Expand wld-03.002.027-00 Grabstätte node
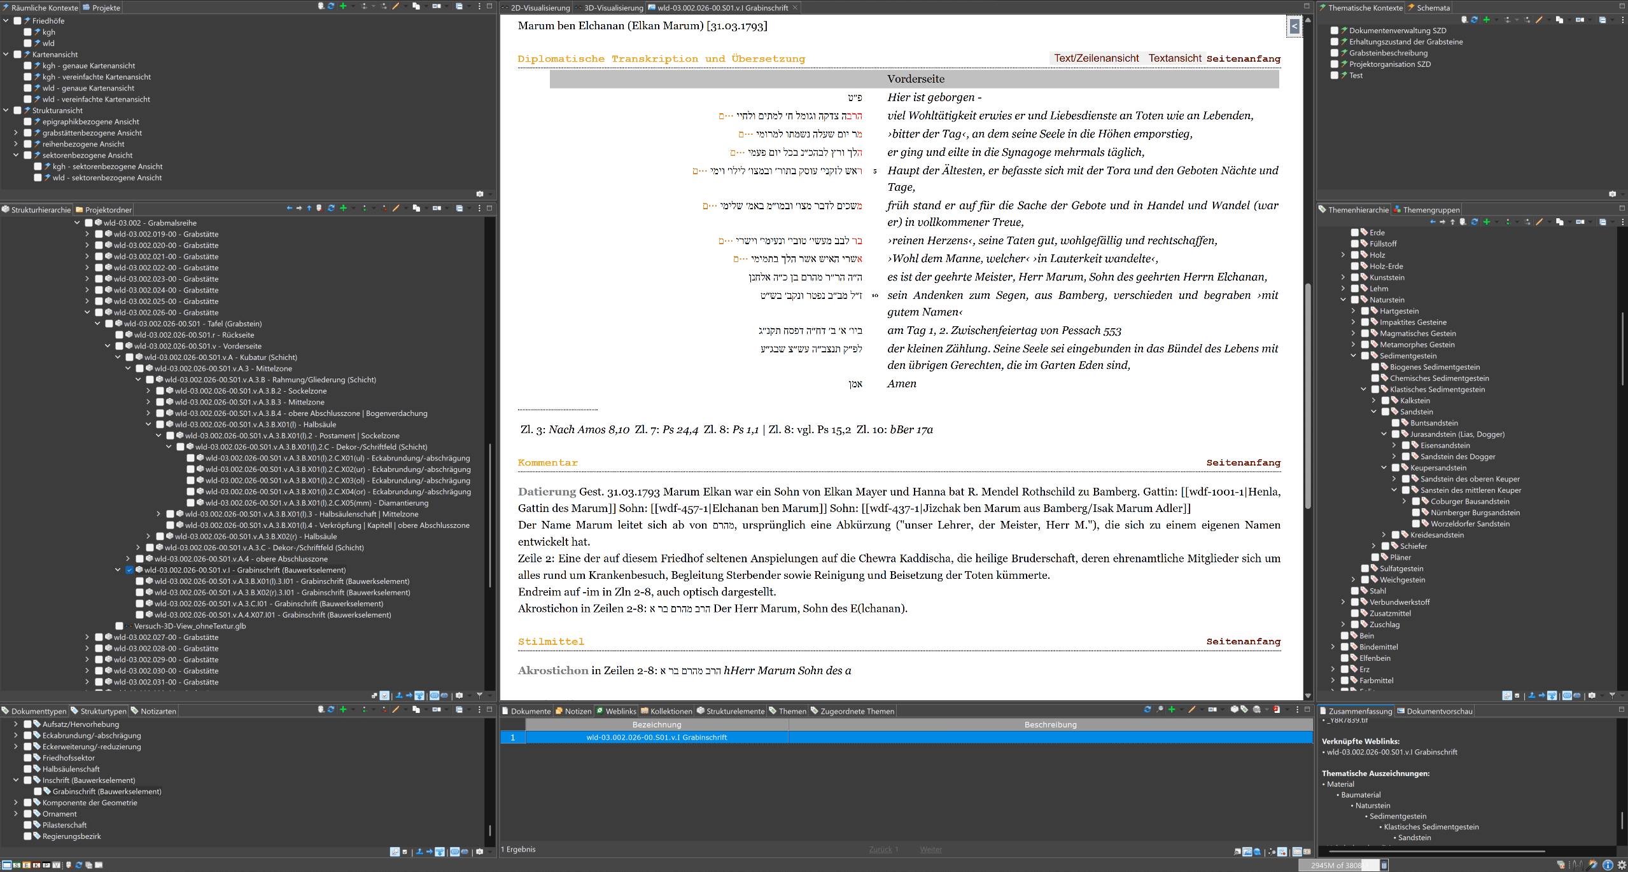Image resolution: width=1628 pixels, height=872 pixels. click(87, 637)
